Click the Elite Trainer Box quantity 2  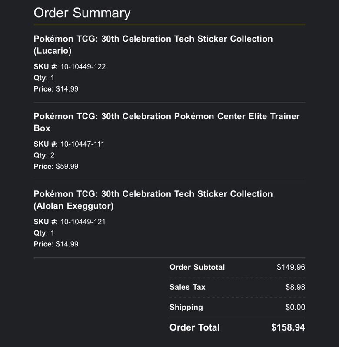coord(52,155)
